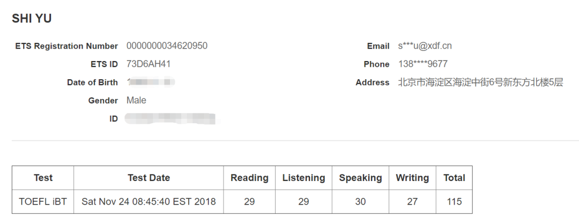This screenshot has width=579, height=219.
Task: Click the blurred ID number value
Action: (169, 118)
